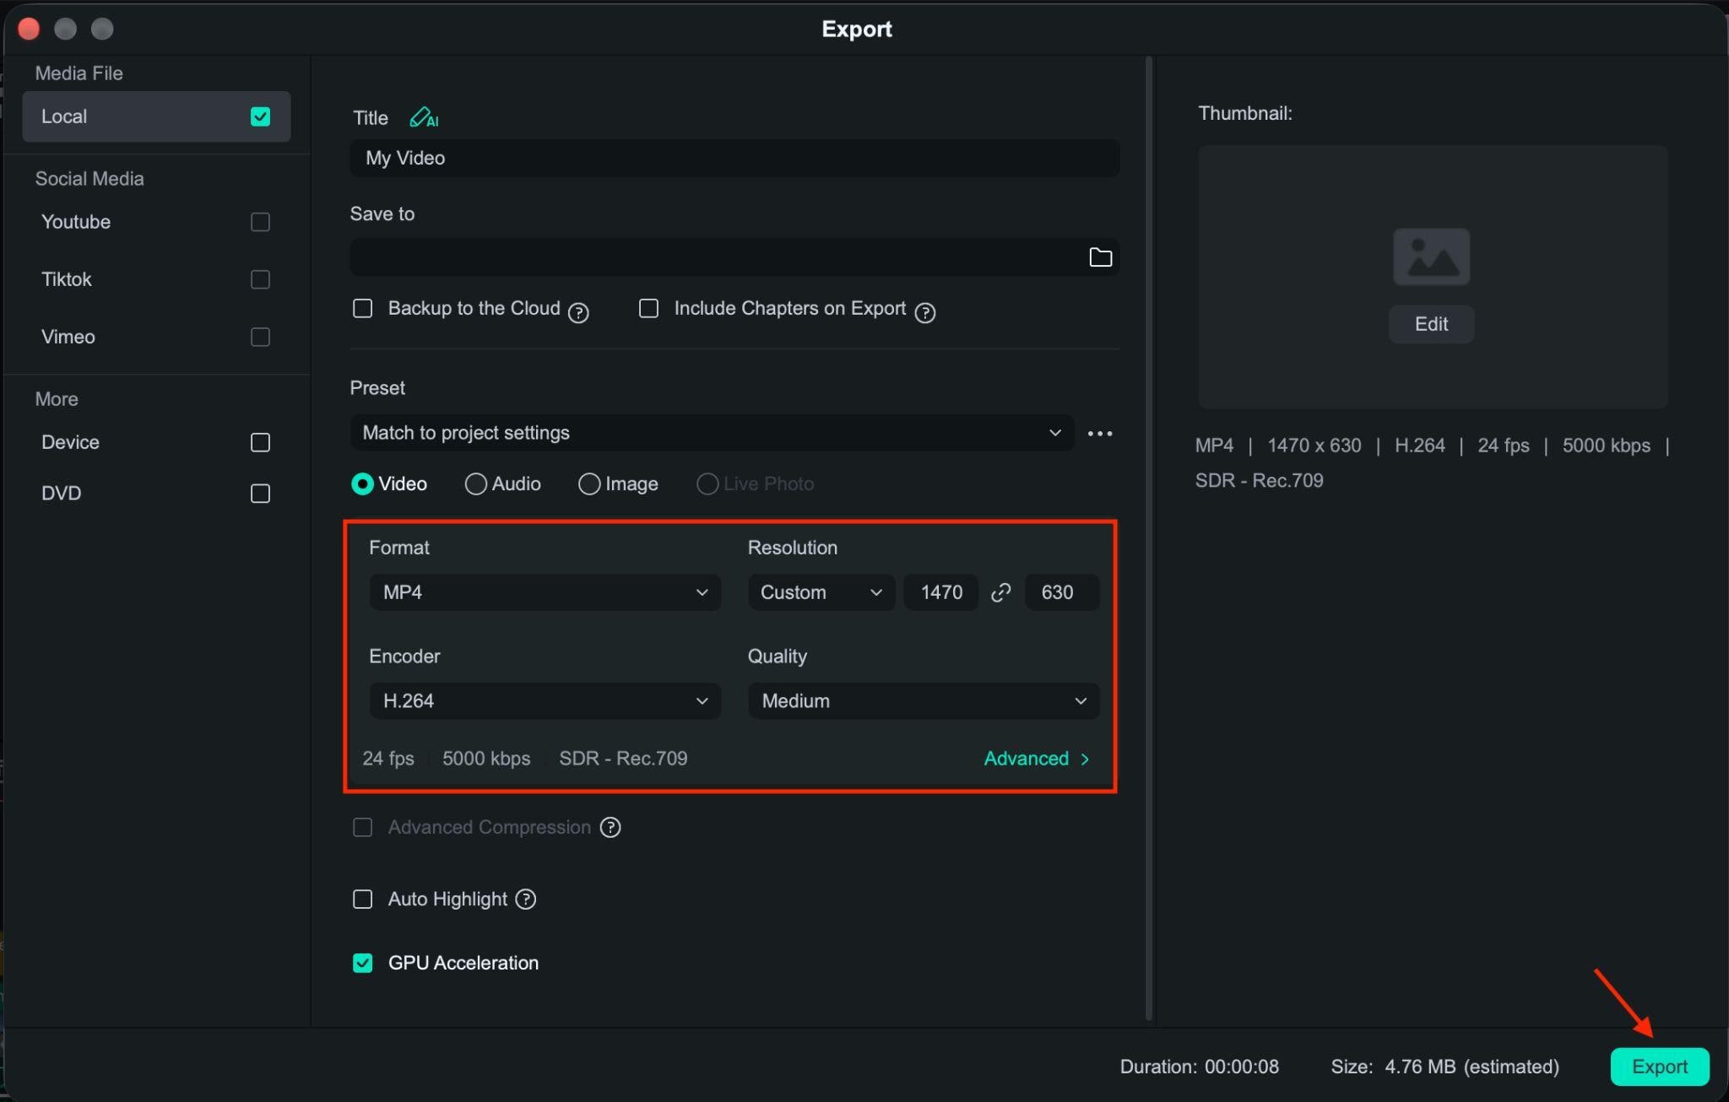Viewport: 1729px width, 1102px height.
Task: Enable the Youtube export checkbox
Action: pyautogui.click(x=260, y=222)
